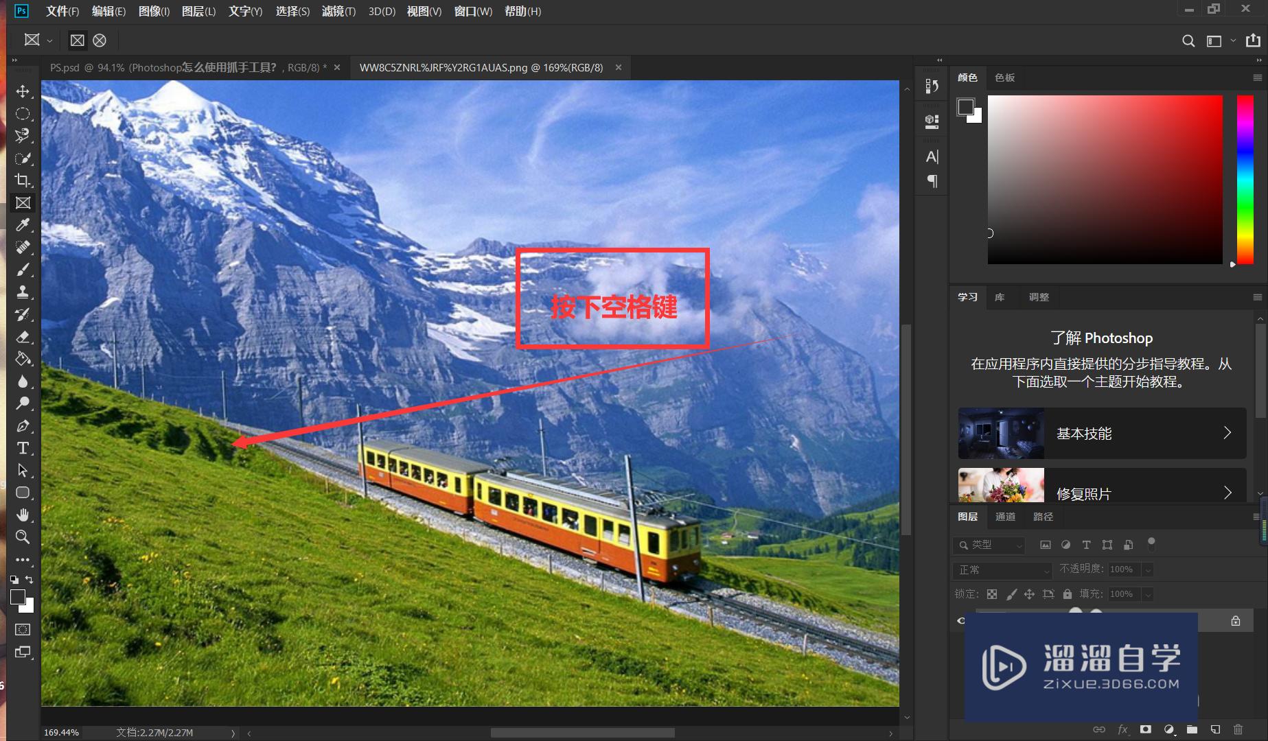Select the Lasso tool in the toolbar
The image size is (1268, 741).
pos(23,136)
